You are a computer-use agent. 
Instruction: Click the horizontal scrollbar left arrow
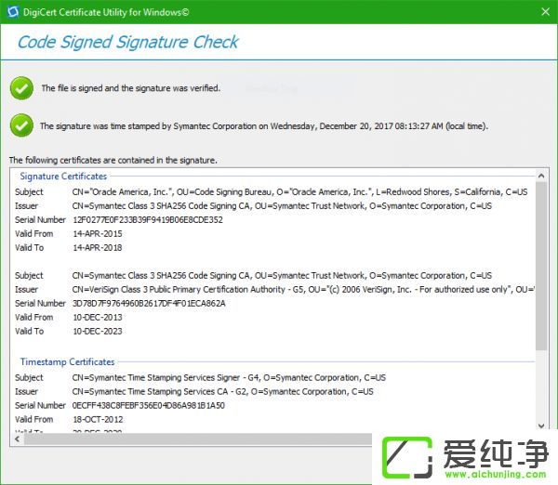[x=16, y=439]
